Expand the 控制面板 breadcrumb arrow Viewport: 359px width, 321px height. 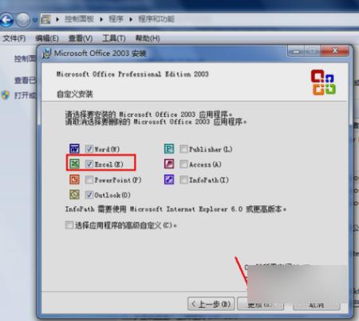click(101, 19)
